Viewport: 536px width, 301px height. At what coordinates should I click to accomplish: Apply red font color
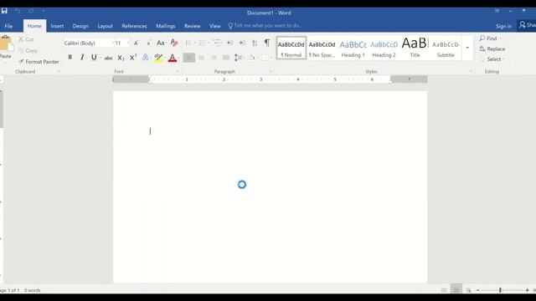(x=173, y=58)
